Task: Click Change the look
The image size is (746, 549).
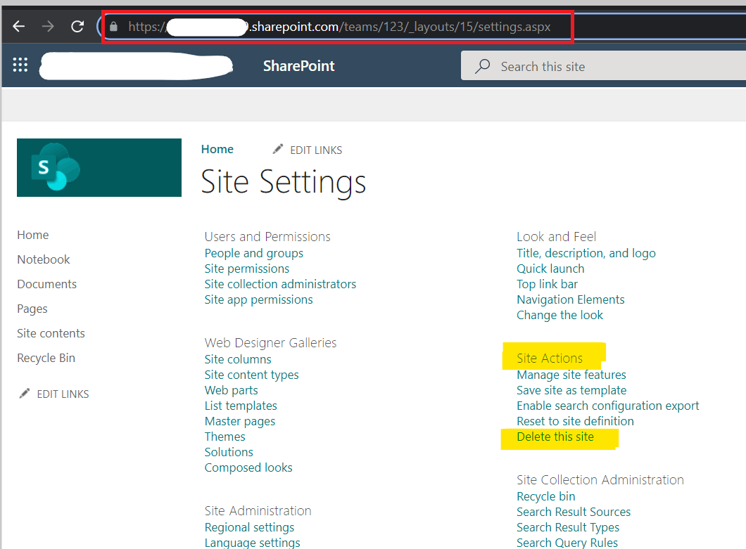Action: 559,315
